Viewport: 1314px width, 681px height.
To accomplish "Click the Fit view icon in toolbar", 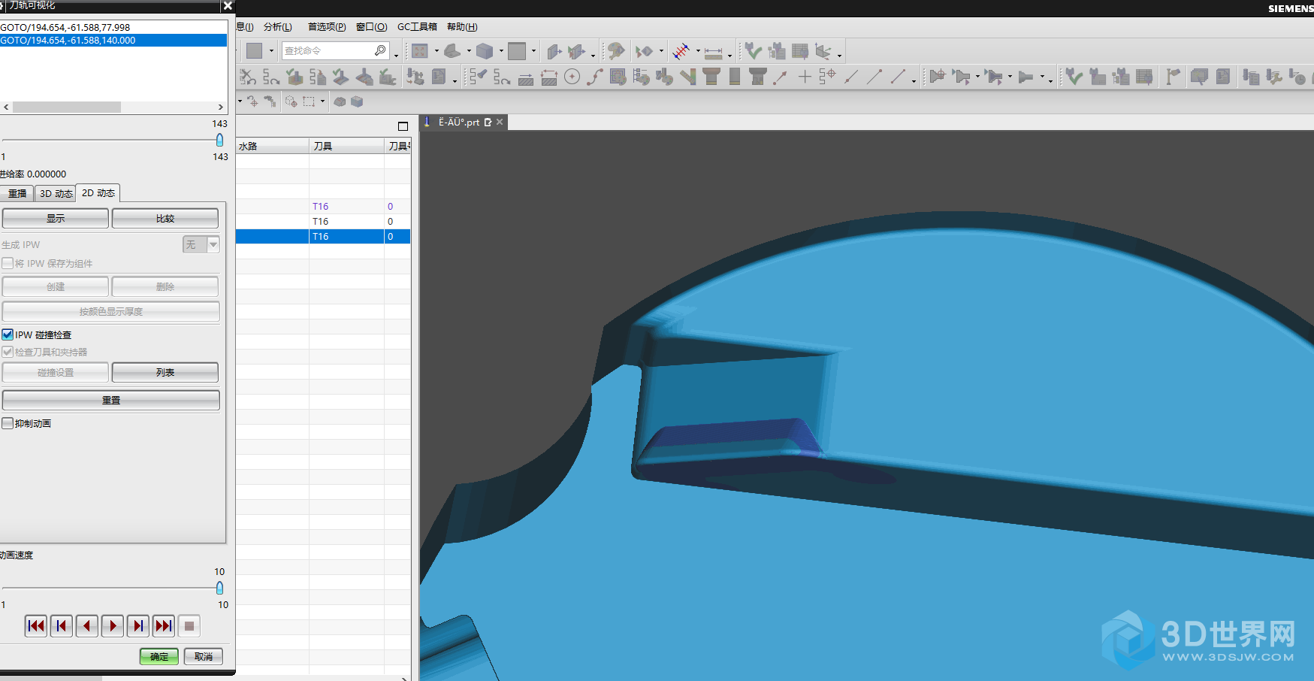I will click(x=420, y=51).
